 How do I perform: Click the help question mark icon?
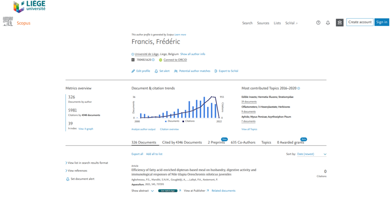pyautogui.click(x=318, y=23)
